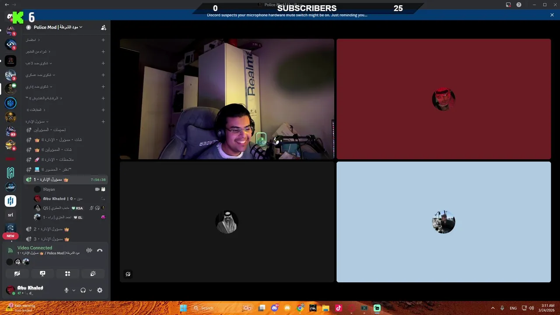The width and height of the screenshot is (560, 315).
Task: Open Windows Start menu
Action: (x=183, y=308)
